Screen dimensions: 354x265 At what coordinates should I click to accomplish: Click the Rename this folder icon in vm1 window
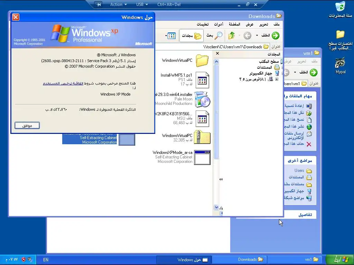[309, 106]
